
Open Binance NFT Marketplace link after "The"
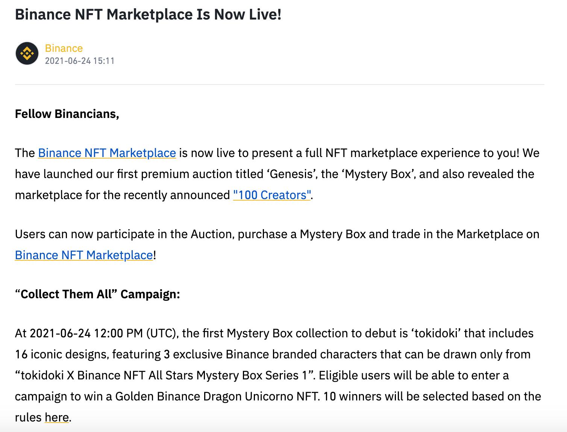[107, 153]
